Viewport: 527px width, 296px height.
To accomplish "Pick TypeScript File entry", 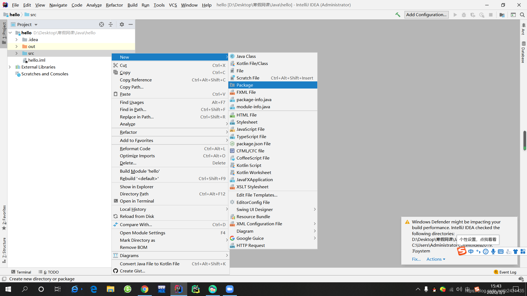I will click(273, 136).
